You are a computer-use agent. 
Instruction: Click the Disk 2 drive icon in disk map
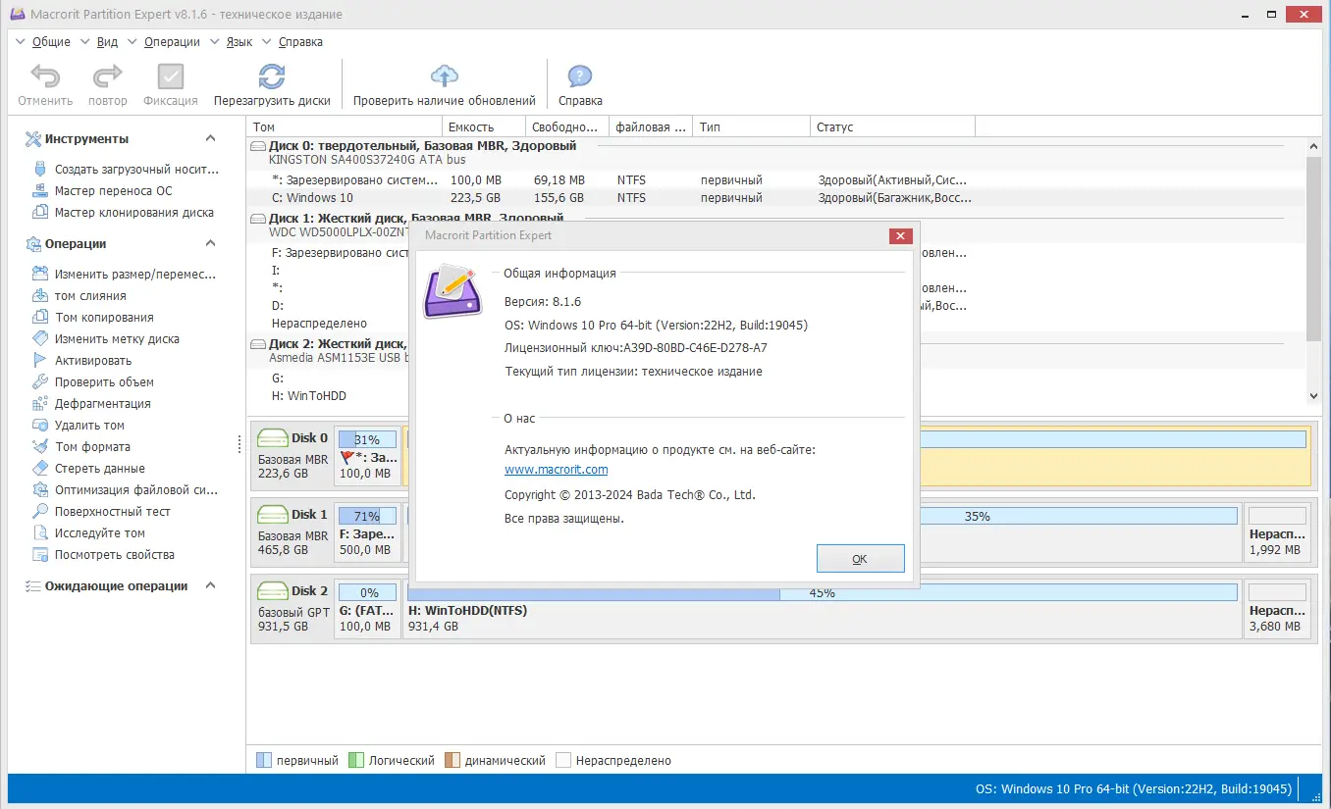[x=272, y=591]
